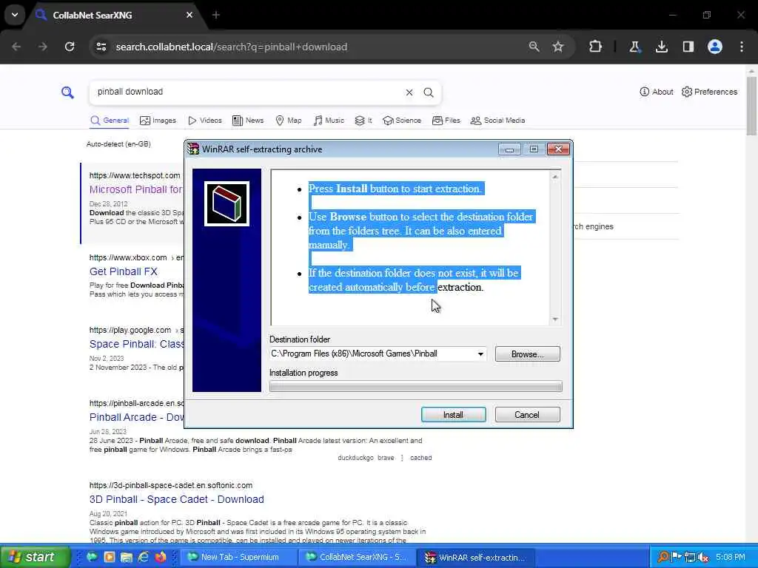
Task: Launch the orange media player quick launch icon
Action: click(110, 557)
